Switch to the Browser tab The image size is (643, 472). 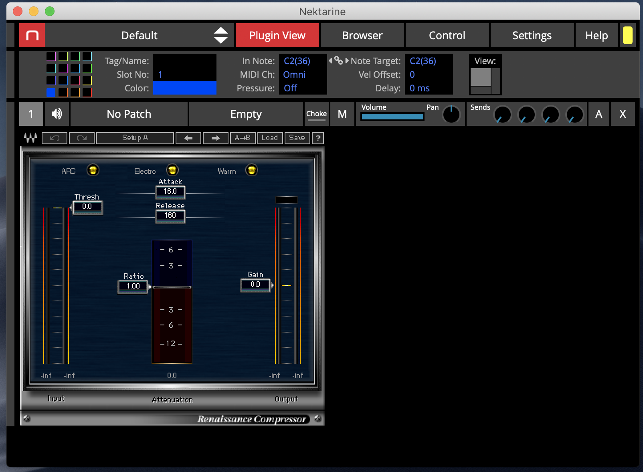click(362, 35)
